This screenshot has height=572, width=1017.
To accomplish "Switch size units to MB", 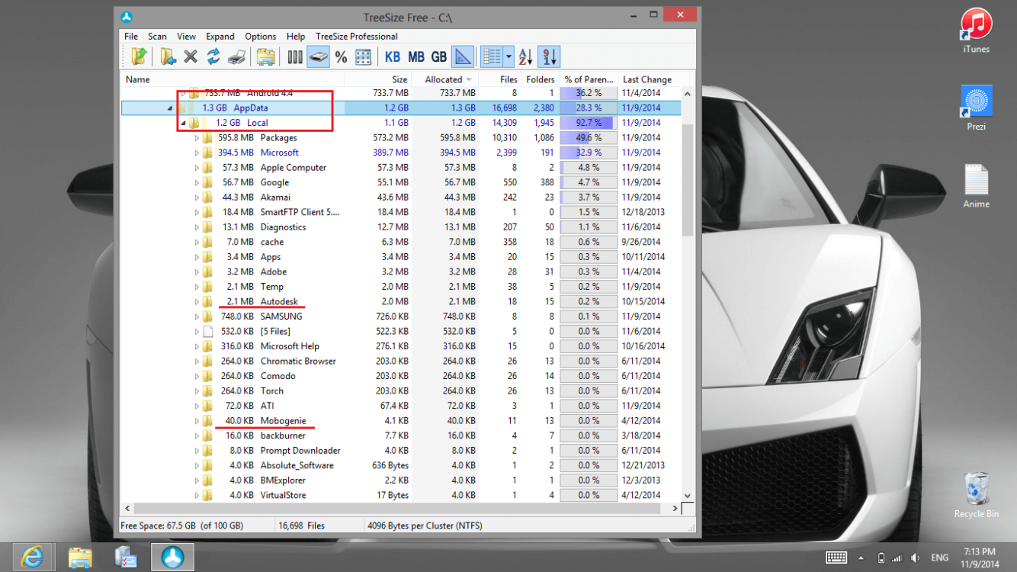I will point(416,56).
